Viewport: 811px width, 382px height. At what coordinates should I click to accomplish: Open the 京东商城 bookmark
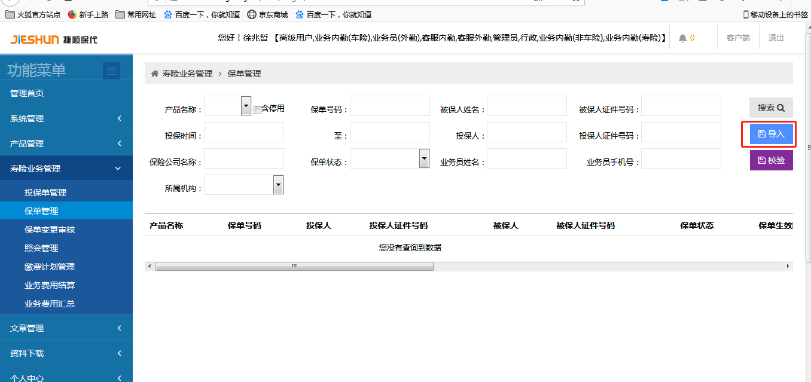pyautogui.click(x=267, y=14)
